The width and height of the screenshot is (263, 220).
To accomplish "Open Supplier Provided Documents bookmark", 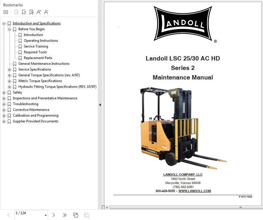I will [x=35, y=121].
